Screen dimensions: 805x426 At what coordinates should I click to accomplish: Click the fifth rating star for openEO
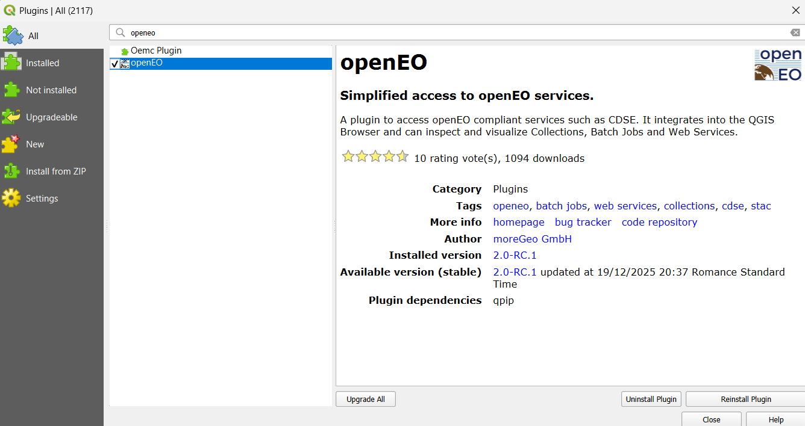point(402,156)
